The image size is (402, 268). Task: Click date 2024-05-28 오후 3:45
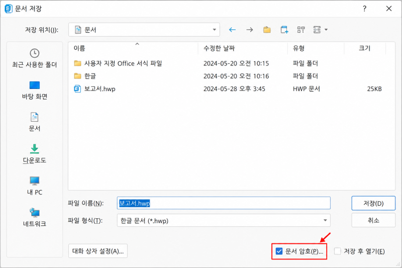[x=234, y=88]
